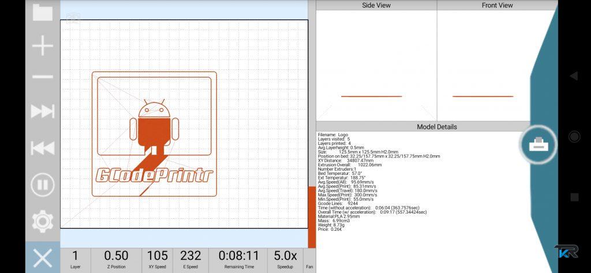Click the 'Max.Speed(Print): 300.0mm/s' line
Viewport: 591px width, 273px height.
tap(347, 195)
